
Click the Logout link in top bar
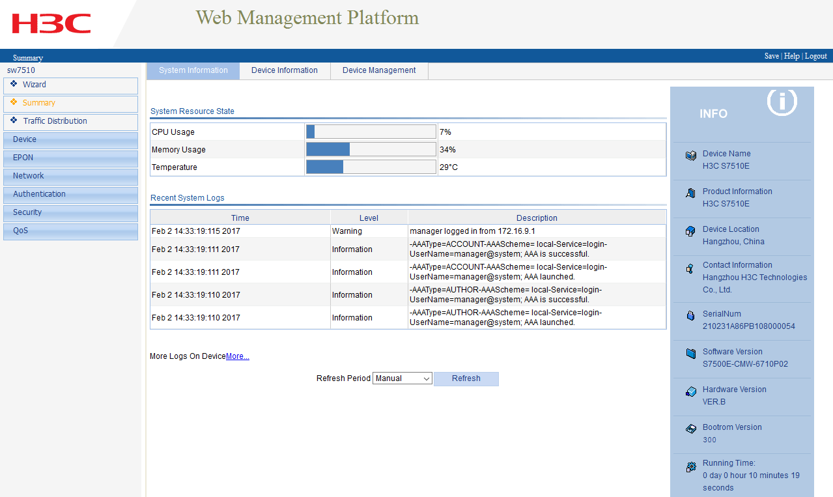click(x=815, y=56)
